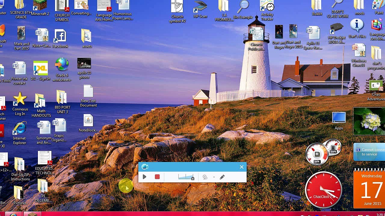The height and width of the screenshot is (216, 385).
Task: Open the Note+Car... document
Action: [42, 38]
